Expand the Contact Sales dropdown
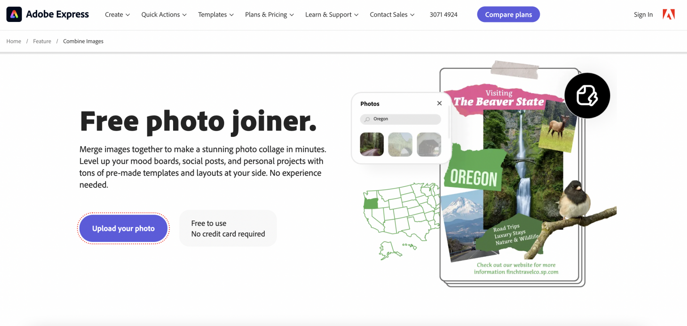The width and height of the screenshot is (687, 326). (x=392, y=15)
